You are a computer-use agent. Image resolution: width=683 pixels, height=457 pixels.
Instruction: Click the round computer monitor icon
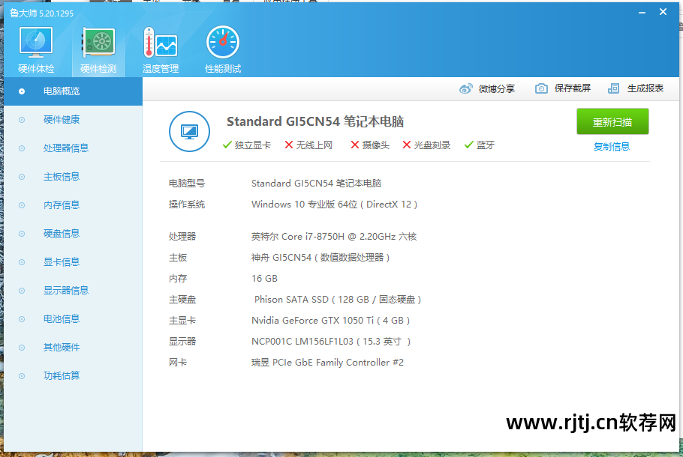189,131
